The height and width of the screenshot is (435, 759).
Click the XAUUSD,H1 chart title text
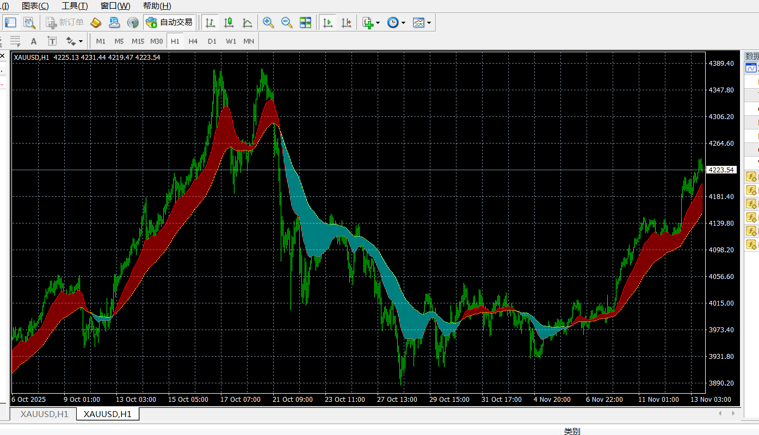pos(32,57)
